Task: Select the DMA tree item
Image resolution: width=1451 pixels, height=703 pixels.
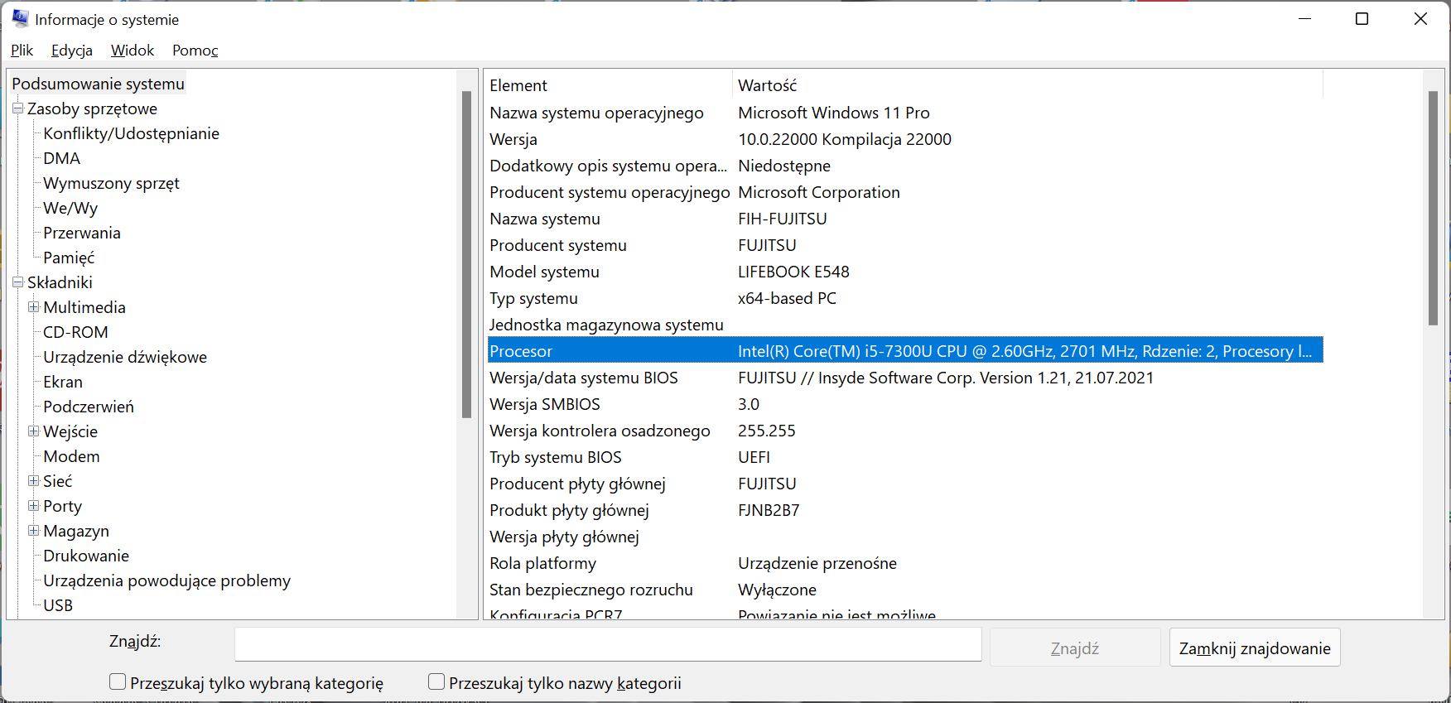Action: (62, 158)
